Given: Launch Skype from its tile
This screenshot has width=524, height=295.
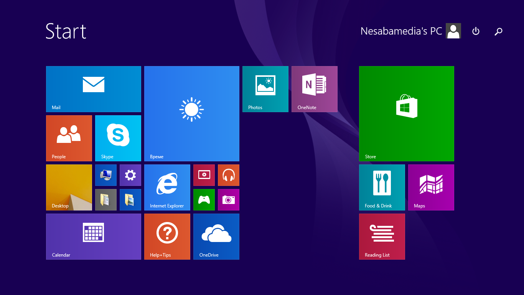Looking at the screenshot, I should coord(118,138).
